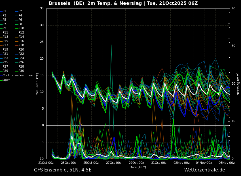Select the P30 legend entry
241x176 pixels.
click(x=21, y=71)
